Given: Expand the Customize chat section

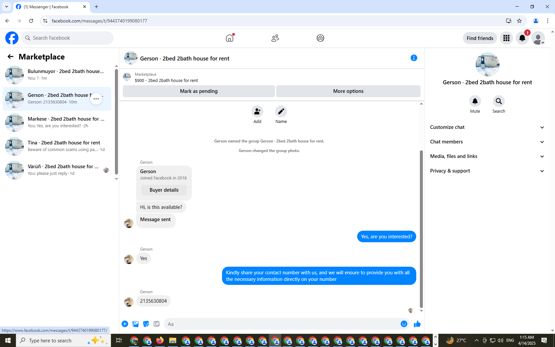Looking at the screenshot, I should pos(487,127).
